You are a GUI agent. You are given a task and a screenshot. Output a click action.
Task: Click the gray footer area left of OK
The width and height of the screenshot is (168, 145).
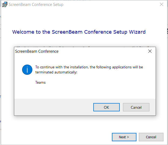point(54,107)
